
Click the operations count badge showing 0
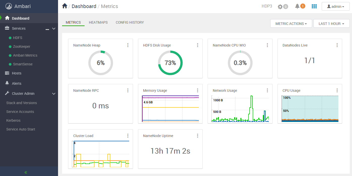pyautogui.click(x=286, y=7)
